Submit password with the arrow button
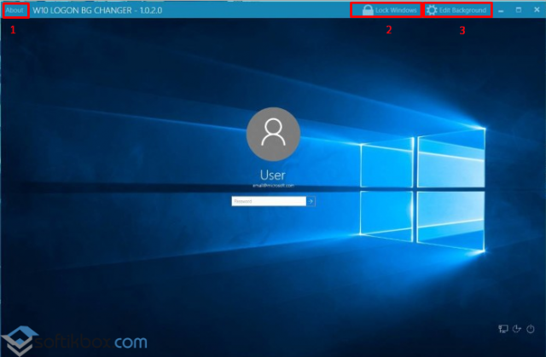Screen dimensions: 546x357 point(311,201)
